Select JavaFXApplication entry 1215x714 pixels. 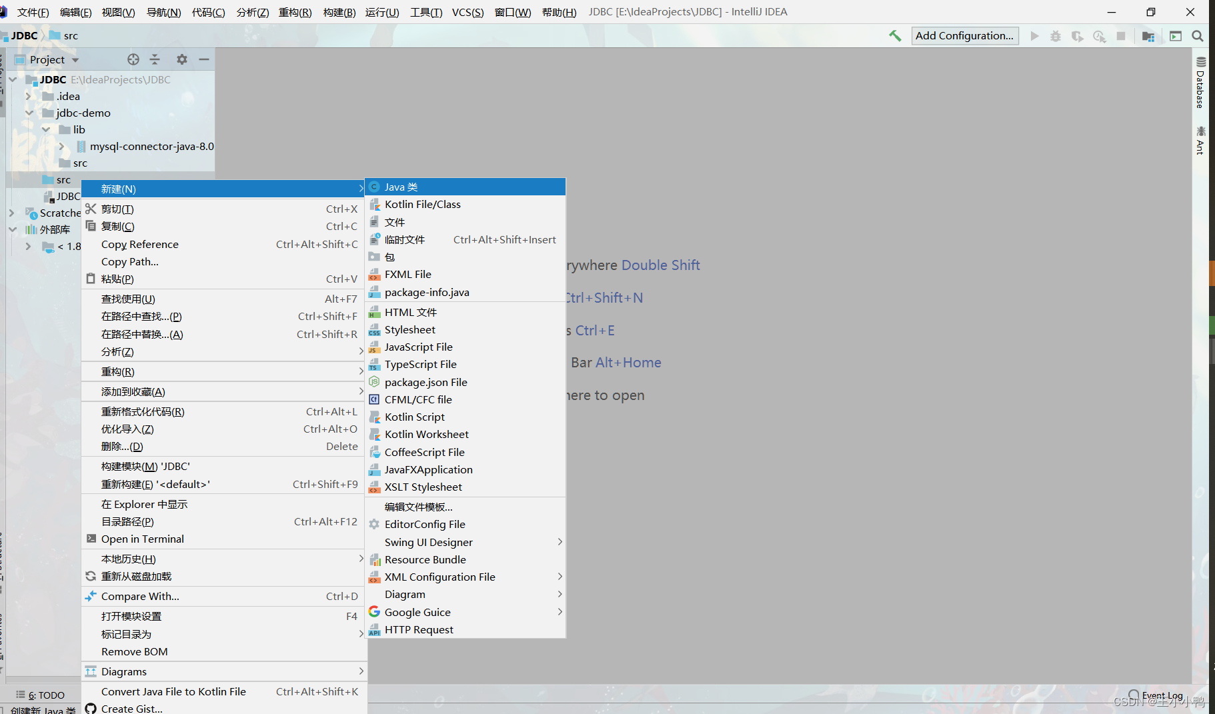(465, 470)
